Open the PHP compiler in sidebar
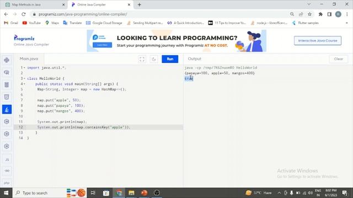Screen dimensions: 353x198 pyautogui.click(x=7, y=183)
